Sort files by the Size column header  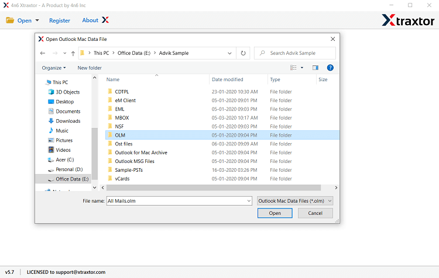pyautogui.click(x=323, y=79)
